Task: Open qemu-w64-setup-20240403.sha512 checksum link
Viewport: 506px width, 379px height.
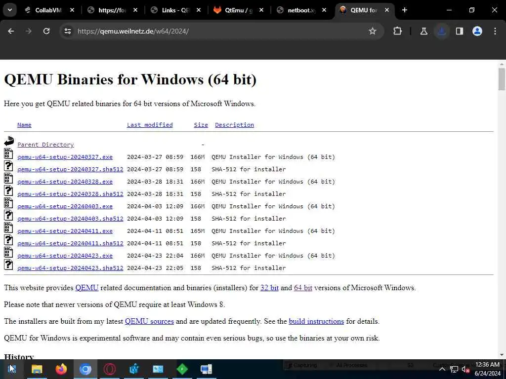Action: coord(70,219)
